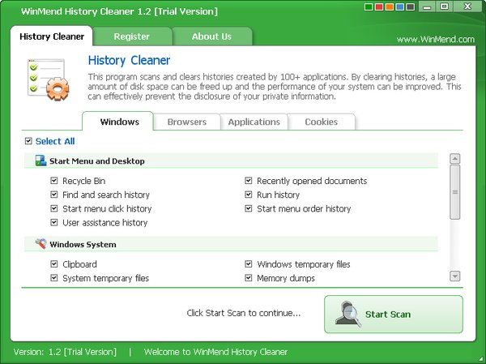Screen dimensions: 486x364
Task: Click the Windows System wrench icon
Action: [x=40, y=243]
